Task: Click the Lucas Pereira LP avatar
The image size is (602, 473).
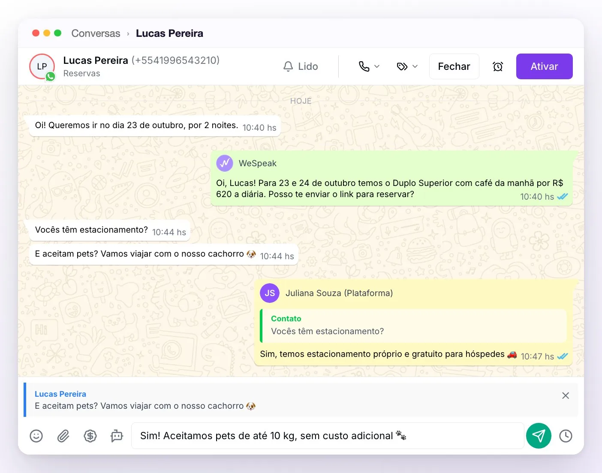Action: click(42, 66)
